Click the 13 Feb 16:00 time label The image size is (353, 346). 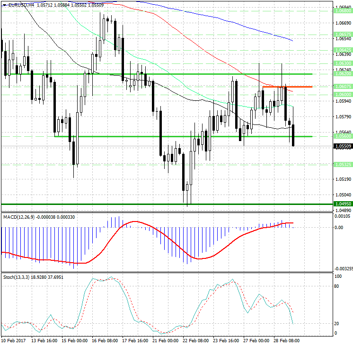(x=44, y=341)
